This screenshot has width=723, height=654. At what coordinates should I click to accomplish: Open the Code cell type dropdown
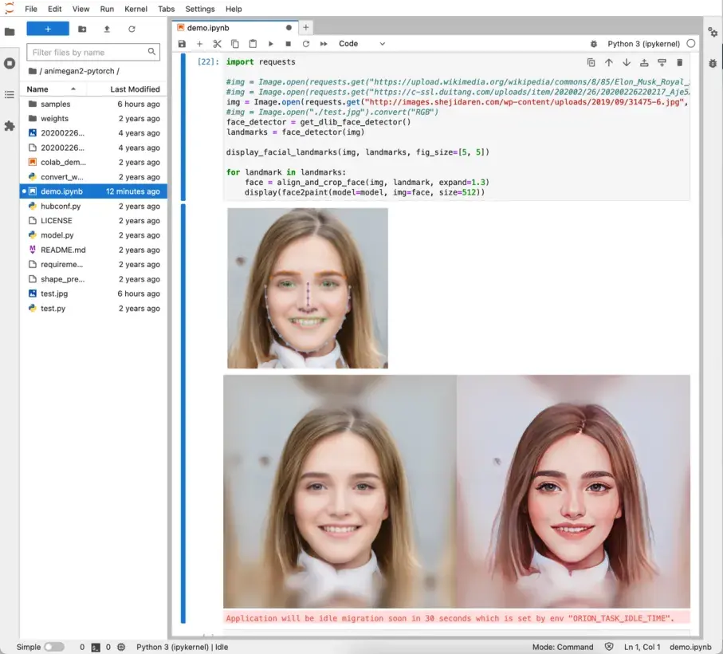(x=361, y=44)
